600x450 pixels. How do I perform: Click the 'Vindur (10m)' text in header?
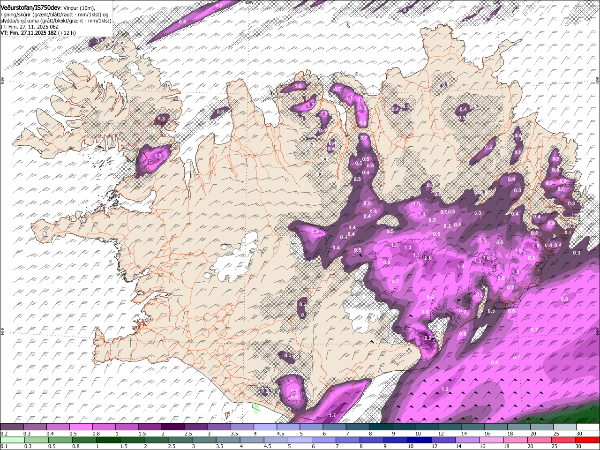pos(79,8)
